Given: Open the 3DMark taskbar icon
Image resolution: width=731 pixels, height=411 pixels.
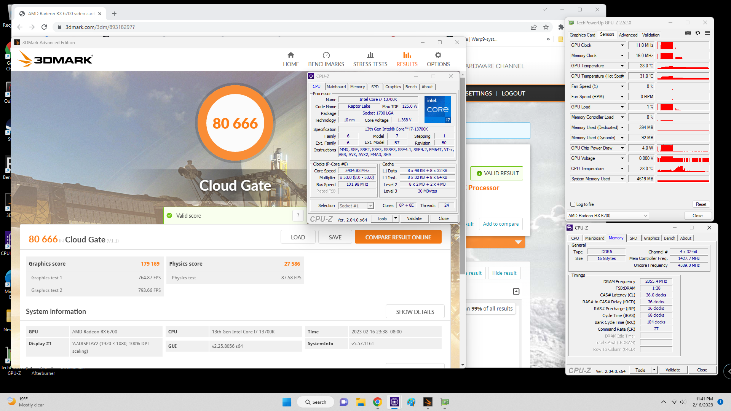Looking at the screenshot, I should pyautogui.click(x=428, y=402).
